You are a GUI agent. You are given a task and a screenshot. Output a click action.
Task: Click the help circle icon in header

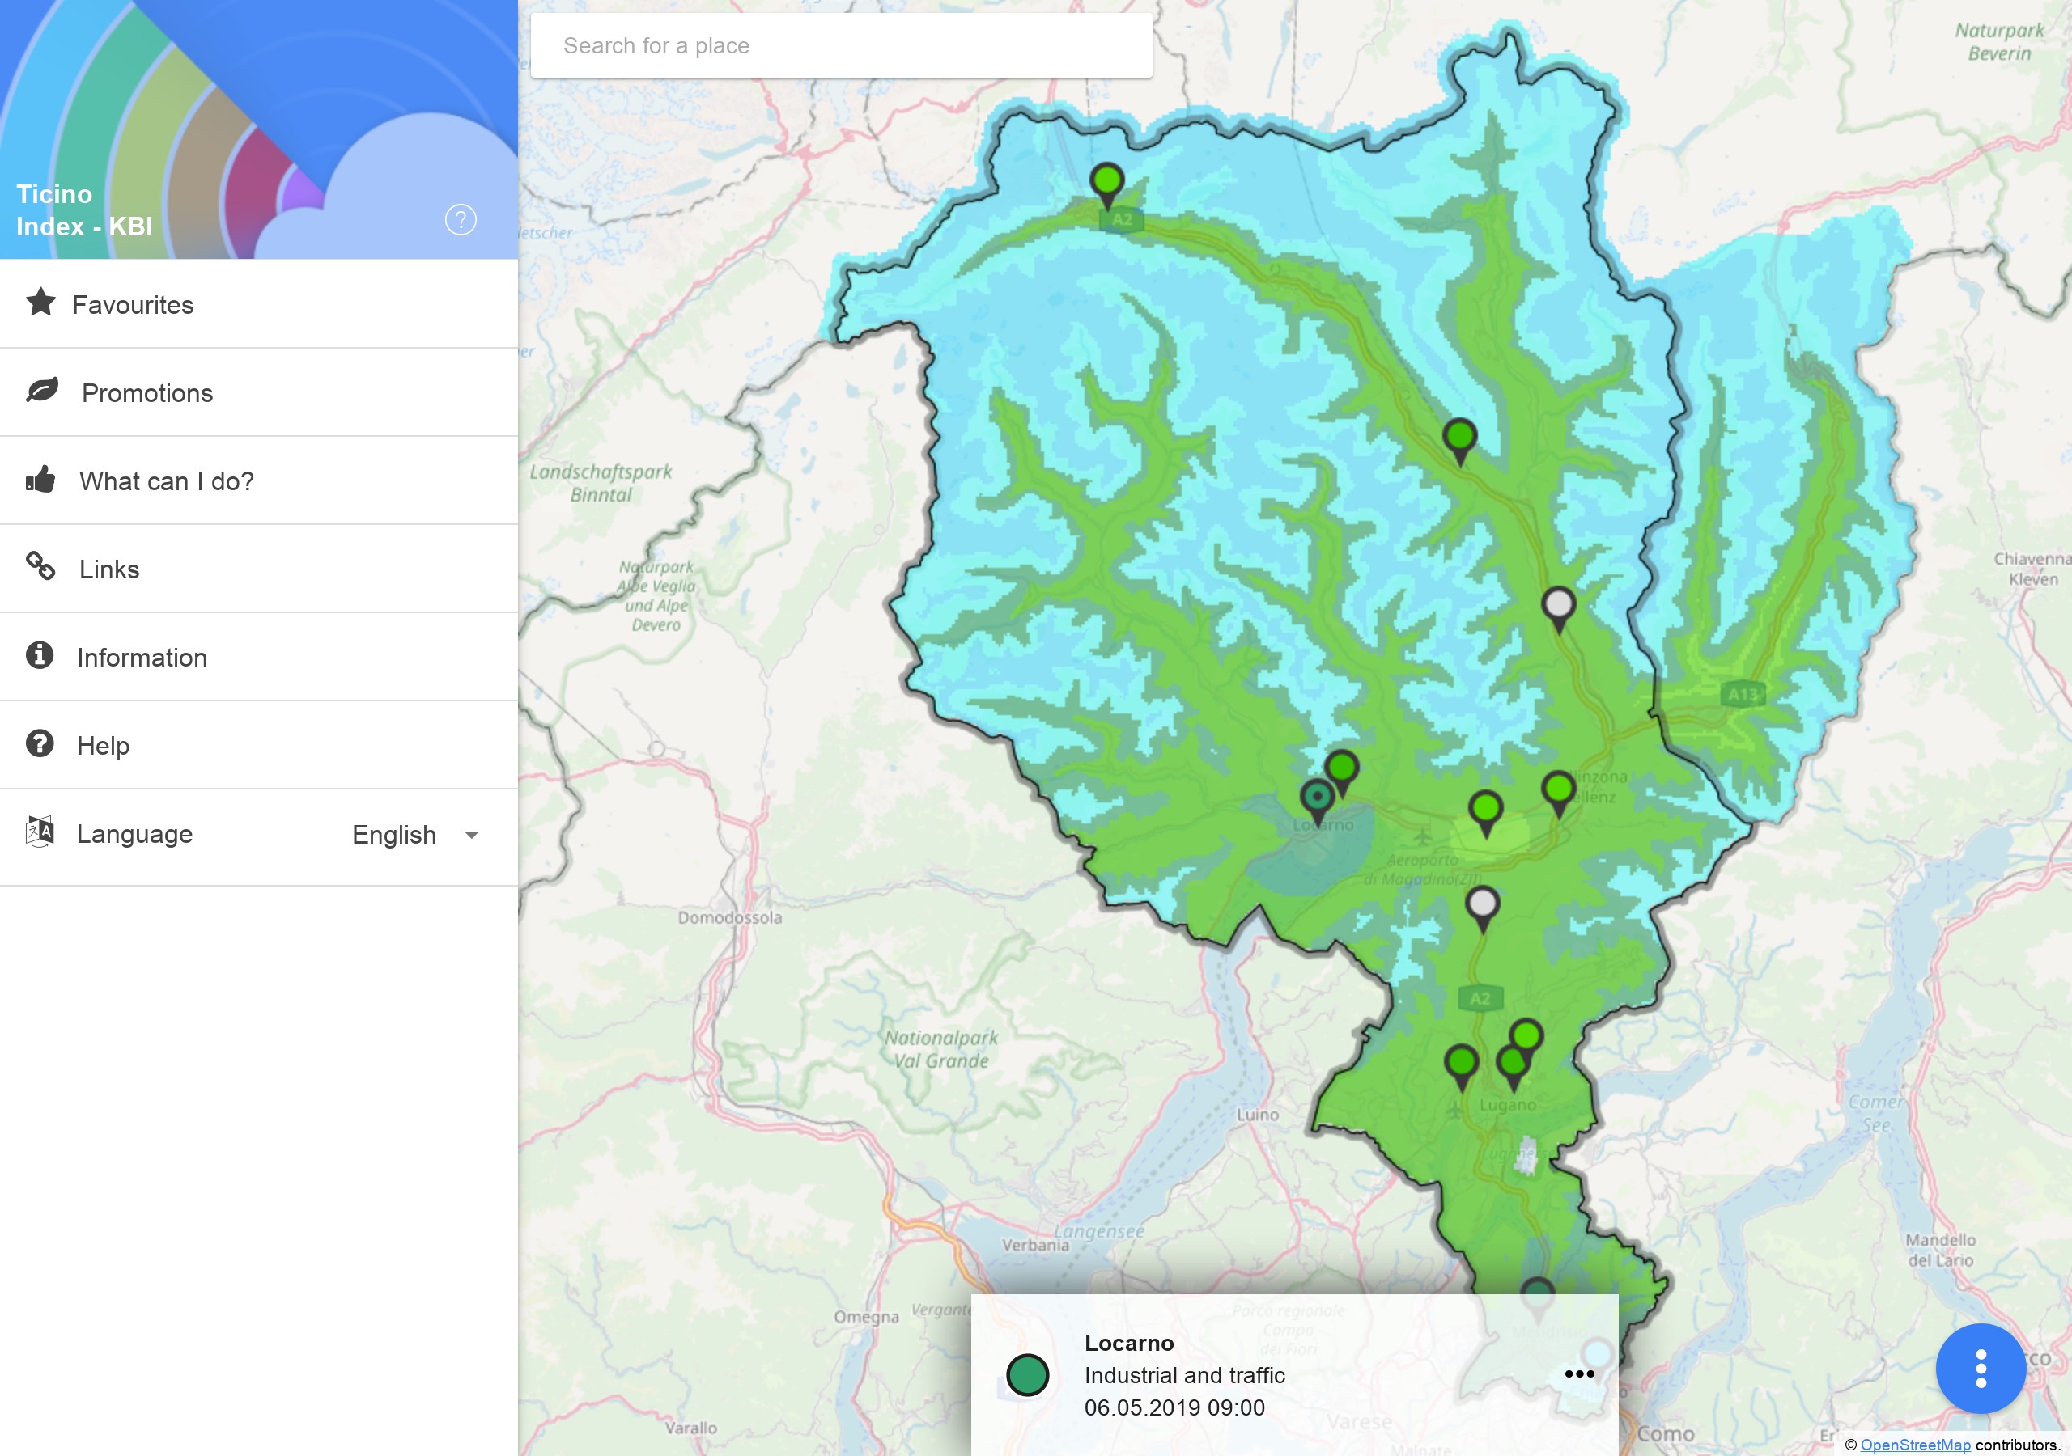tap(461, 219)
